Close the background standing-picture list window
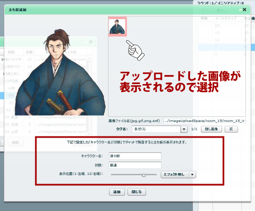 (x=91, y=42)
